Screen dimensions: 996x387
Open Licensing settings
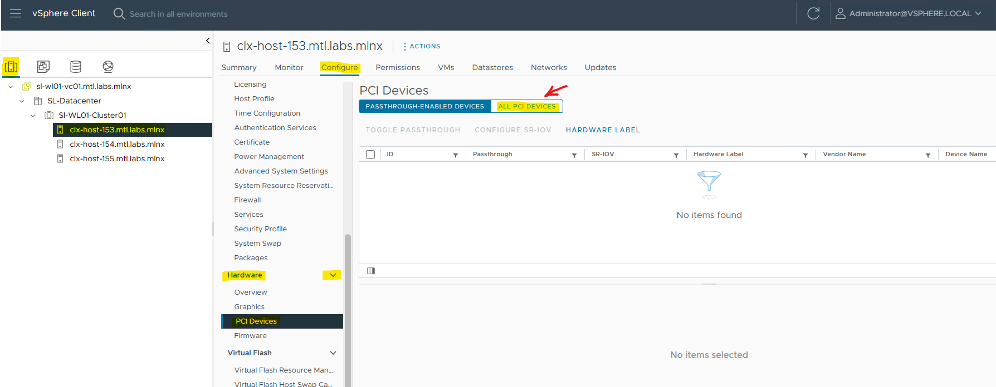click(250, 85)
